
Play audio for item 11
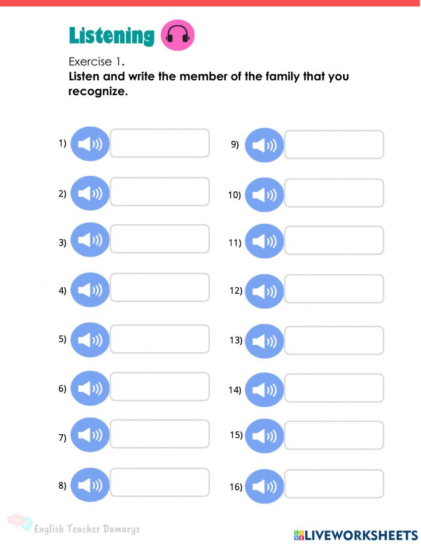pyautogui.click(x=264, y=241)
